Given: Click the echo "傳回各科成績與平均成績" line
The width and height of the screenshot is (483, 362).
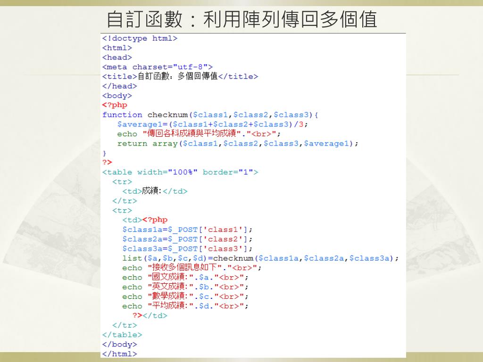Looking at the screenshot, I should (199, 134).
